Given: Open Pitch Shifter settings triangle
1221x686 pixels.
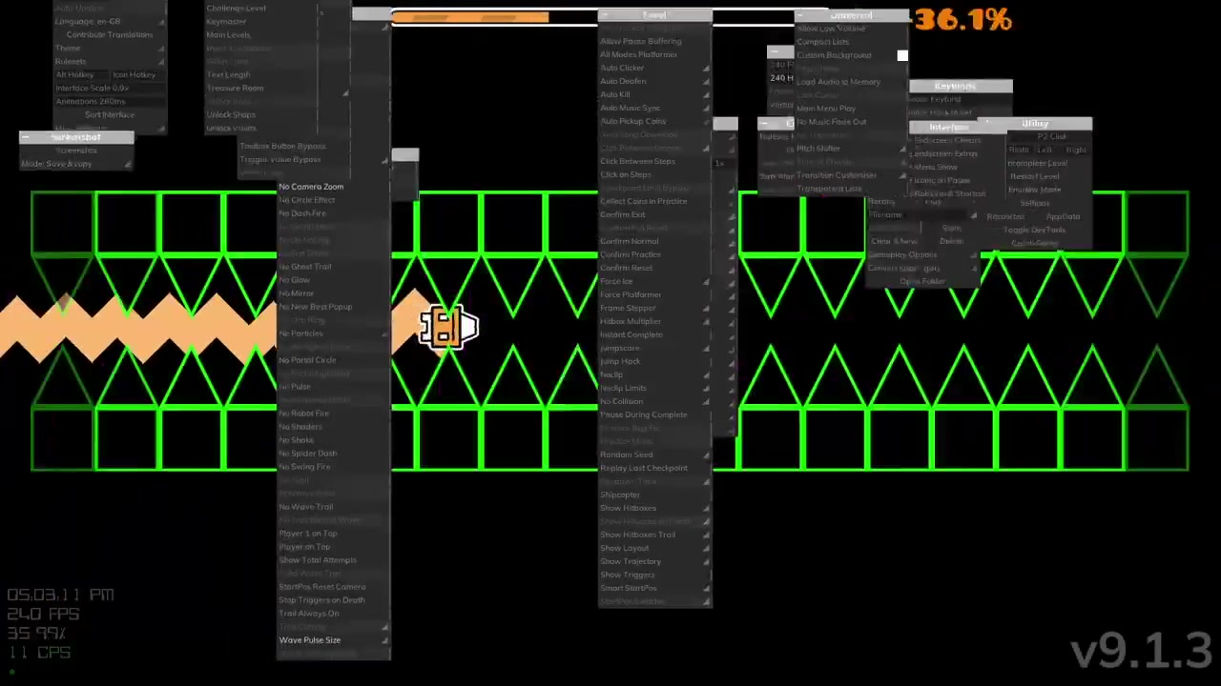Looking at the screenshot, I should [x=902, y=149].
